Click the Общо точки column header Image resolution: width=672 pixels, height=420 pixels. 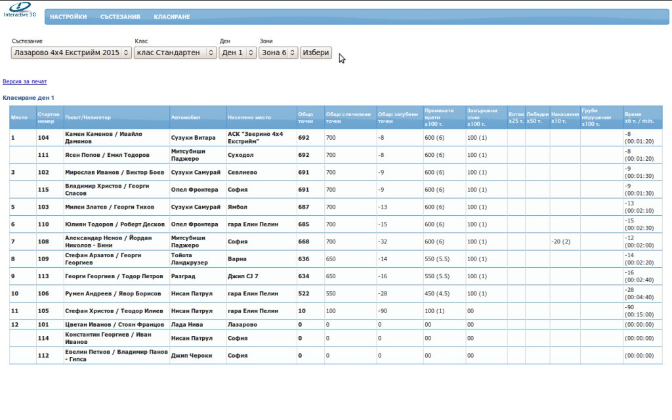[x=306, y=117]
